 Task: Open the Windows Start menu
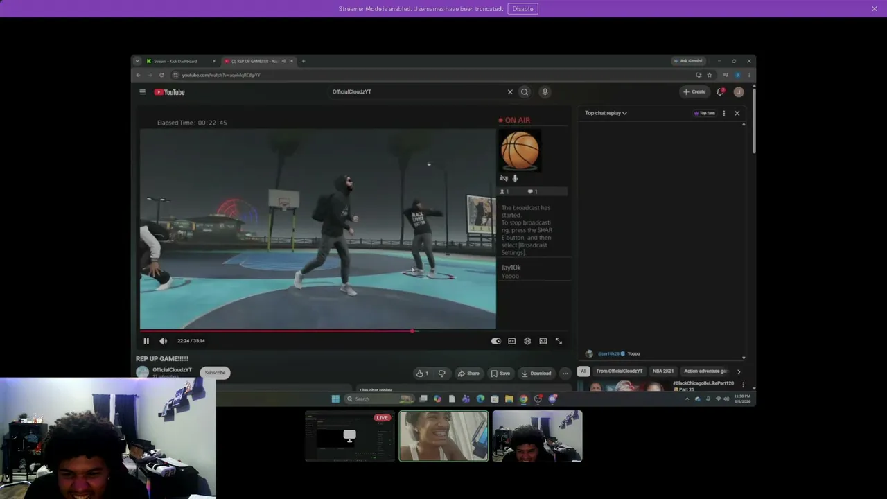click(335, 399)
